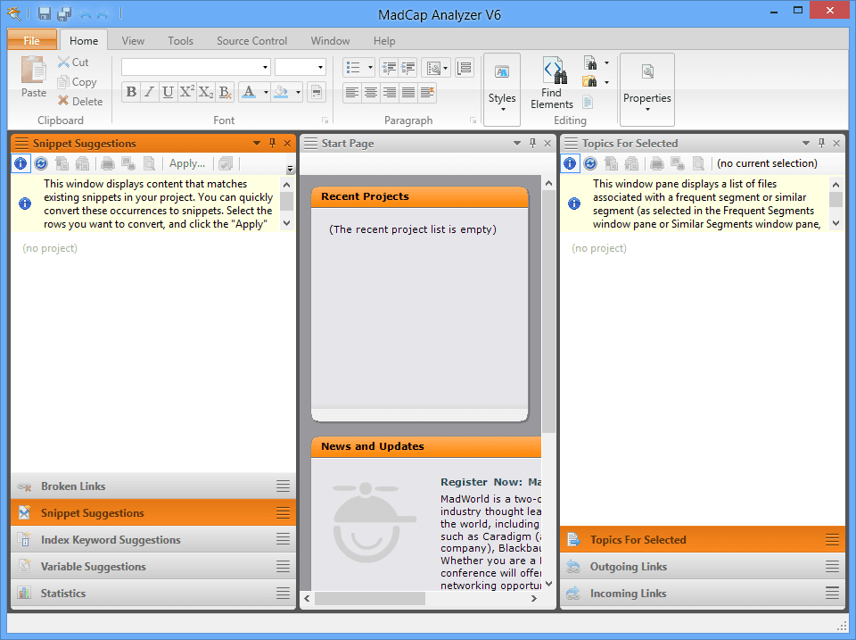The image size is (856, 640).
Task: Select the Outgoing Links section
Action: tap(703, 566)
